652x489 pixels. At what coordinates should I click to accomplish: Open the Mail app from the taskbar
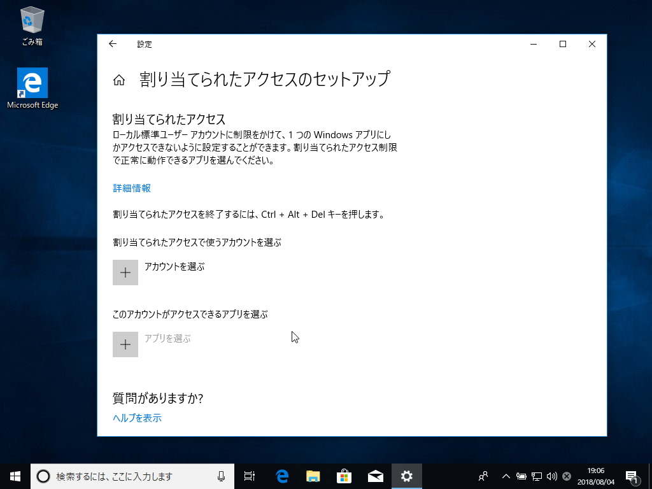375,476
